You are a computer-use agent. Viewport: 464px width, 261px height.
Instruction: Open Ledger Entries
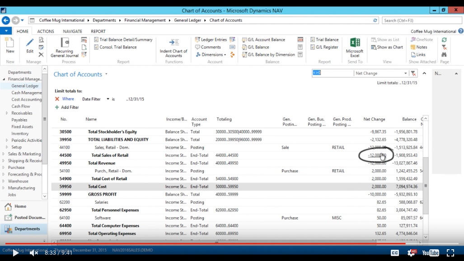211,40
